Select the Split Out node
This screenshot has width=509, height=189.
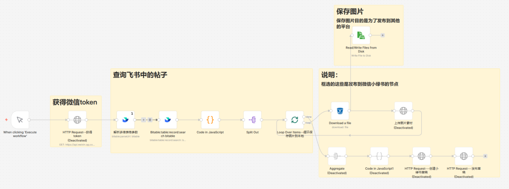click(x=253, y=120)
